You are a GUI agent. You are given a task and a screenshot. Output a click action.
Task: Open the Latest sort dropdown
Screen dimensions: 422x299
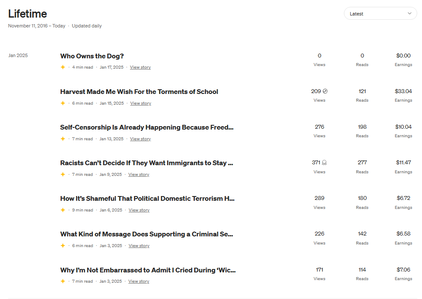point(380,13)
